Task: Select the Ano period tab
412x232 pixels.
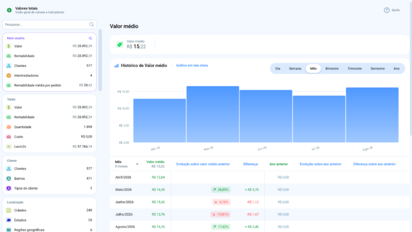Action: 397,69
